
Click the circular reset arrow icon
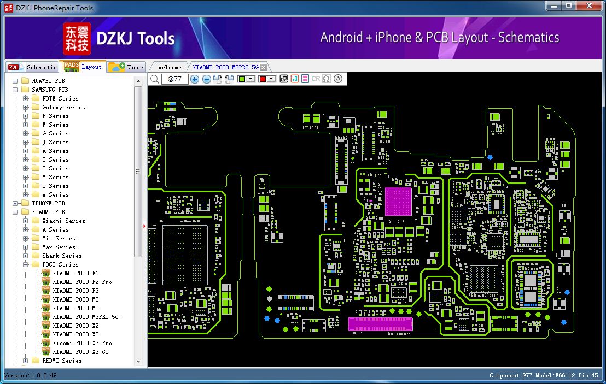pyautogui.click(x=338, y=79)
